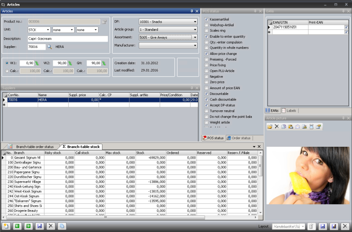The width and height of the screenshot is (352, 232).
Task: Click the Stock column header in branch table
Action: coord(151,153)
